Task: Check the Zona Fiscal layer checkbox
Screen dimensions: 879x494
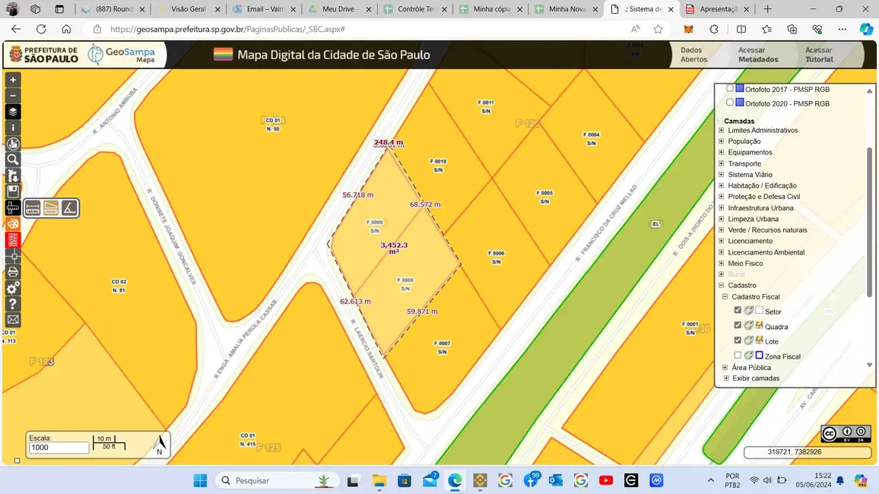Action: tap(738, 356)
